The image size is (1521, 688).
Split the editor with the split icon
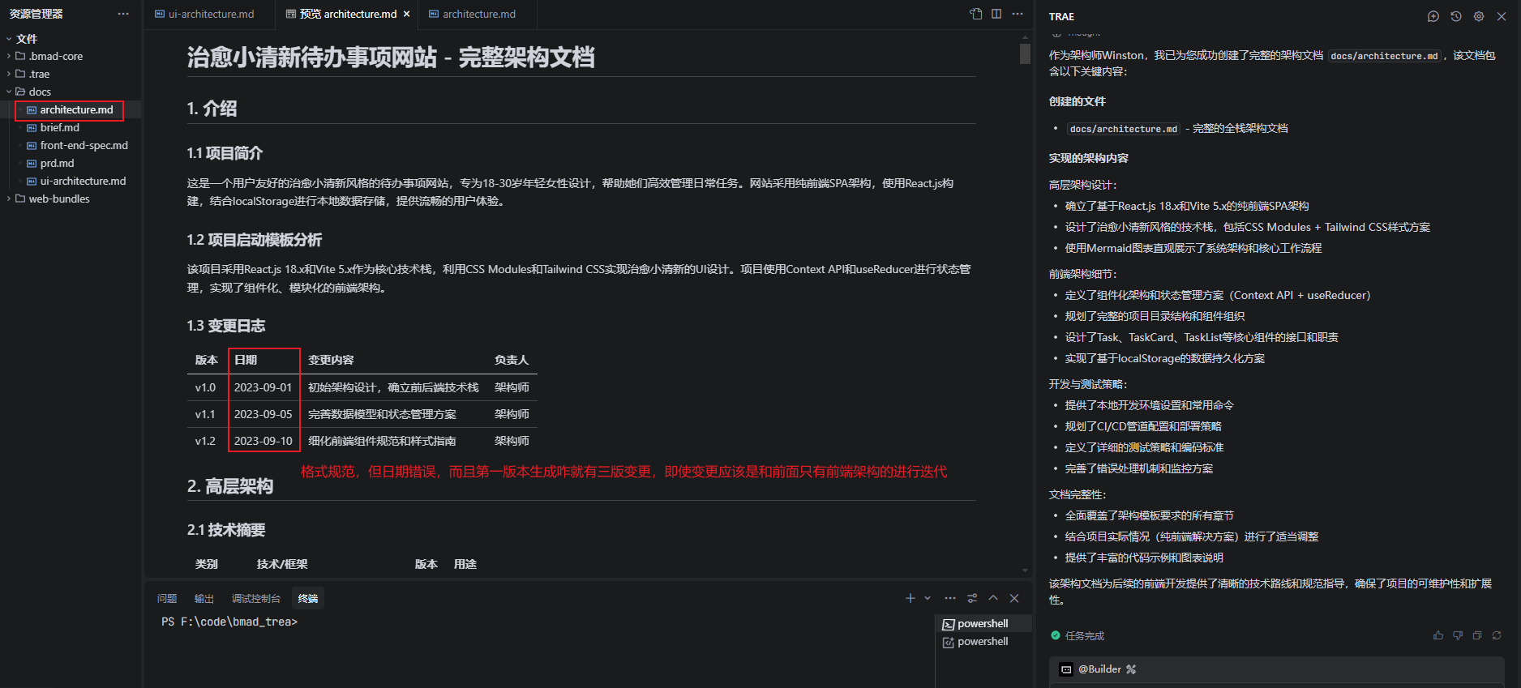[996, 14]
